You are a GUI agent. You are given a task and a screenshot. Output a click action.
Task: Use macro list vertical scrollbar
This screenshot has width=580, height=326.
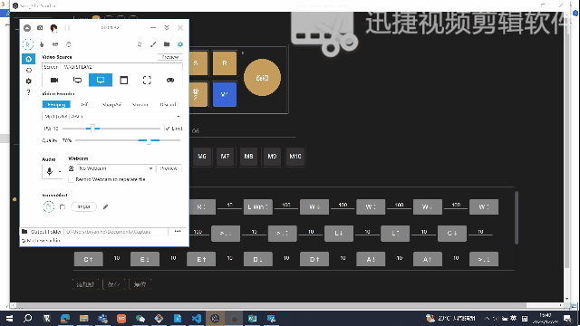[517, 218]
